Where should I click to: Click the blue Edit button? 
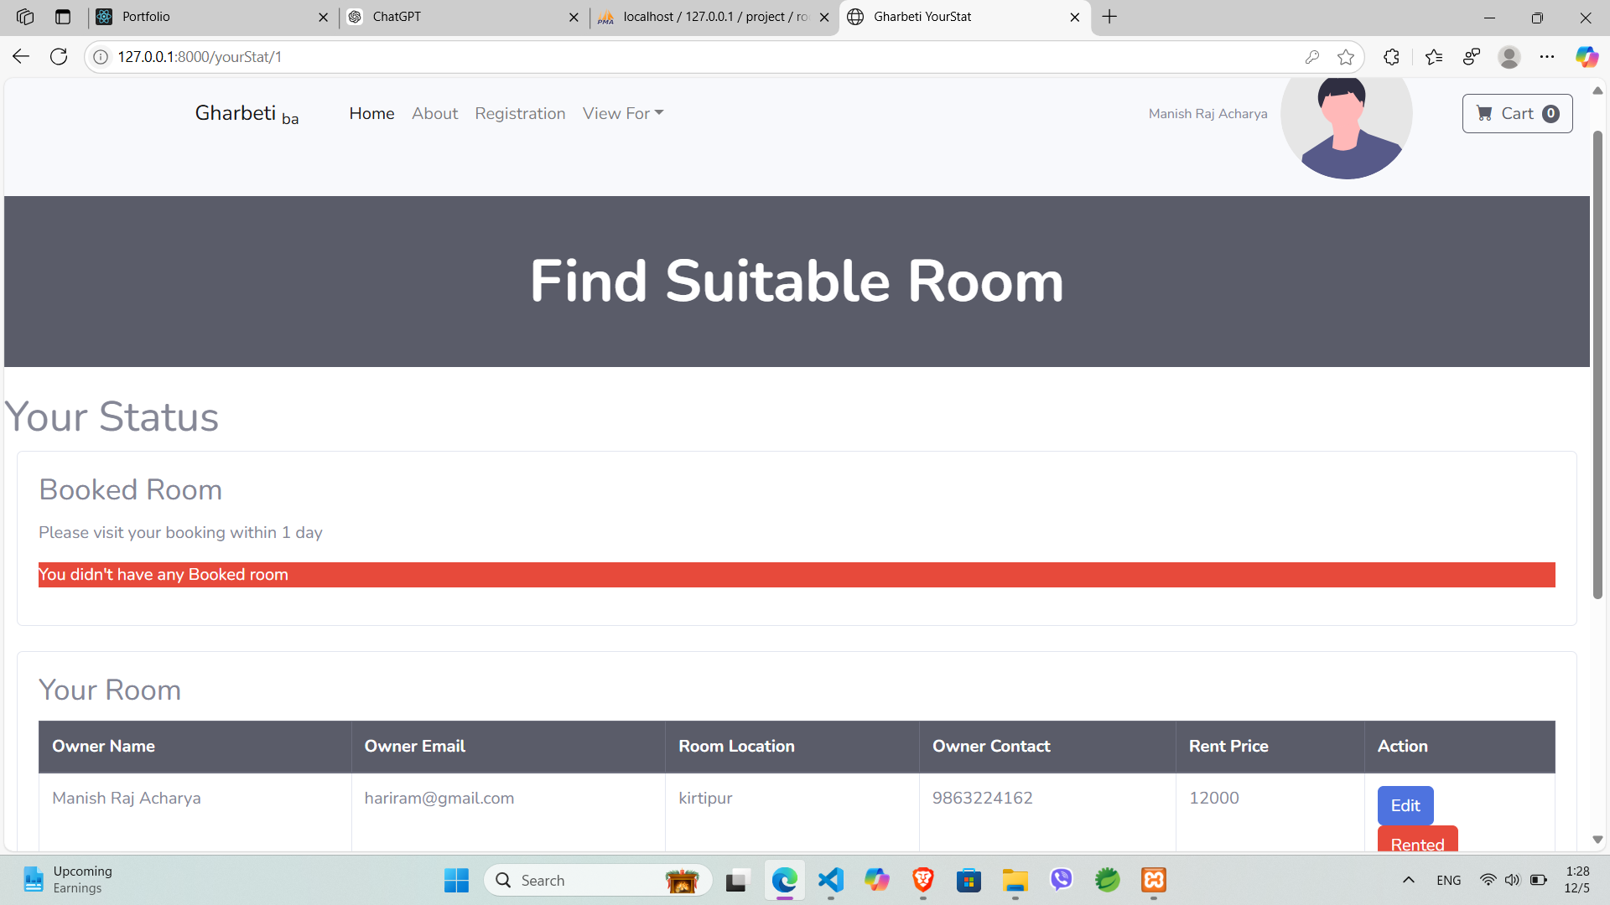(x=1405, y=805)
